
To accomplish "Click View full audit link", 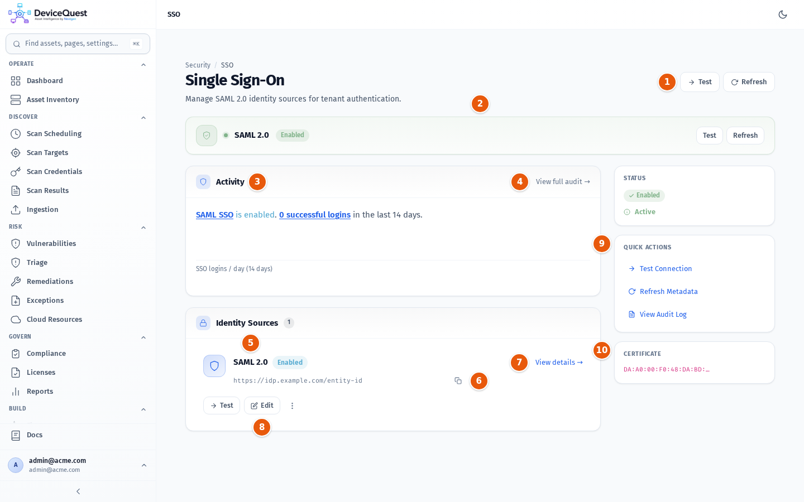I will [563, 182].
